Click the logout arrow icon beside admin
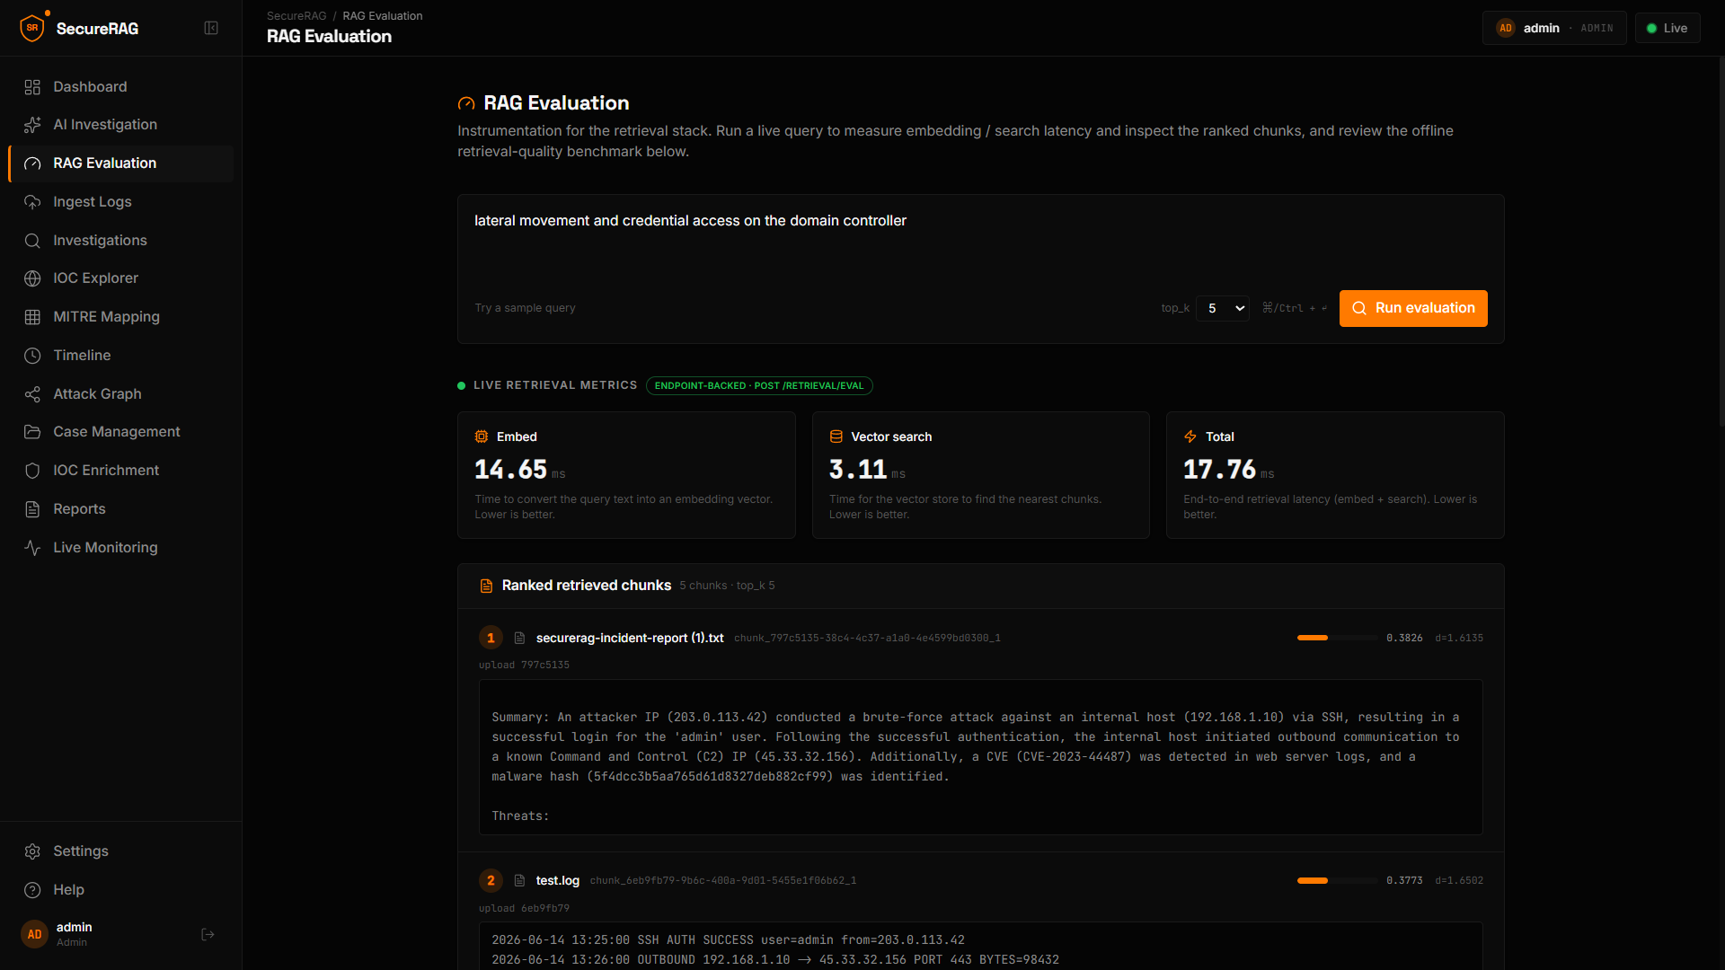 208,935
